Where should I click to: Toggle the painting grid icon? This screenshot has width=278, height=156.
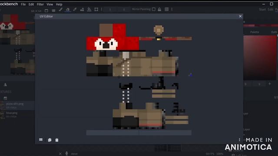coord(166,9)
